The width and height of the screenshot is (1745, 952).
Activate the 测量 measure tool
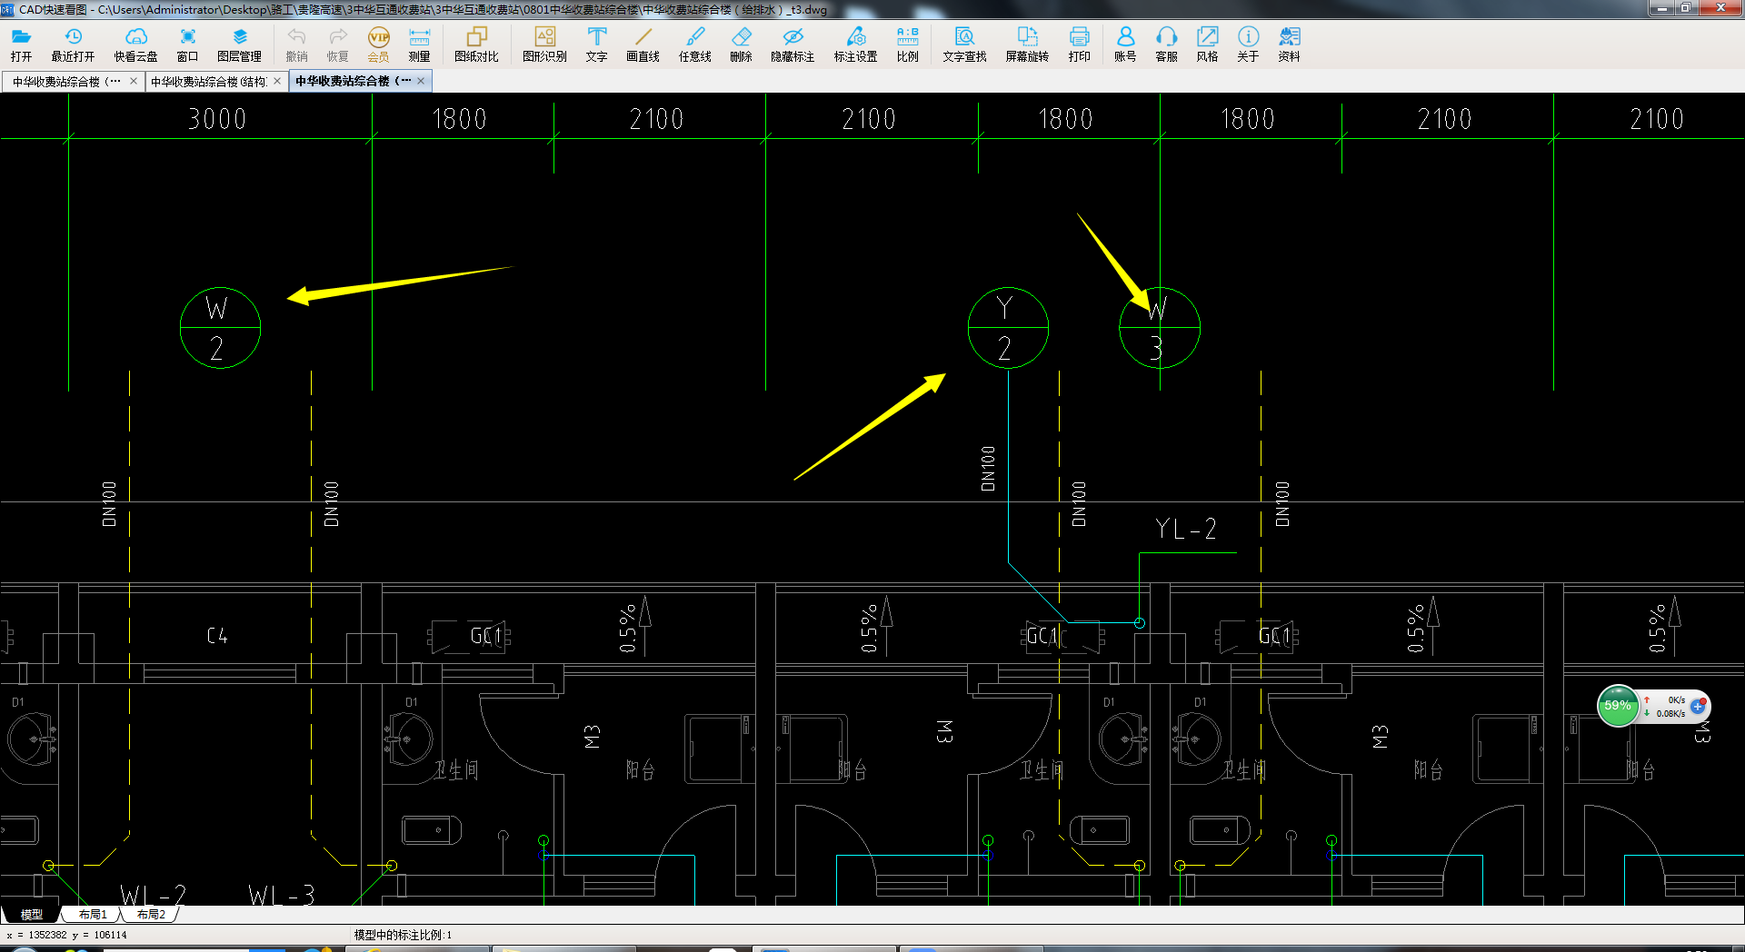[x=419, y=45]
